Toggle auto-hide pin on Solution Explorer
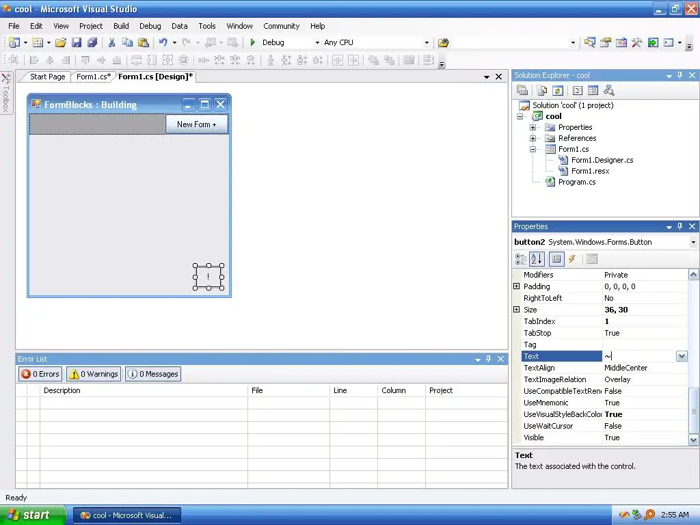700x525 pixels. tap(680, 75)
